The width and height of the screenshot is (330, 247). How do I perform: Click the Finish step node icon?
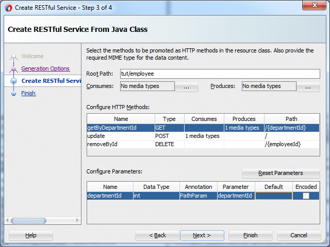(14, 94)
